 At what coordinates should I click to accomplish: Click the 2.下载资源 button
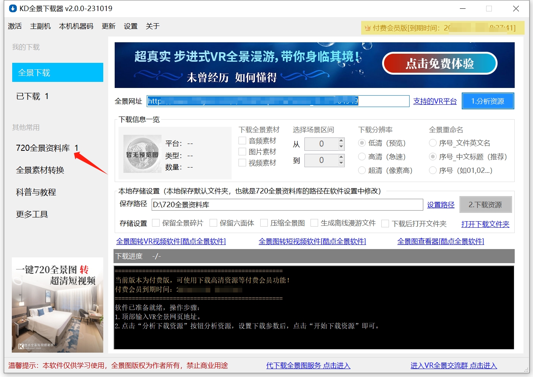click(x=485, y=204)
